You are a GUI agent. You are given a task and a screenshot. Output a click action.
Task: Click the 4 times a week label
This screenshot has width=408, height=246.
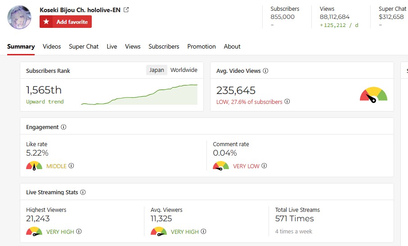tap(294, 232)
